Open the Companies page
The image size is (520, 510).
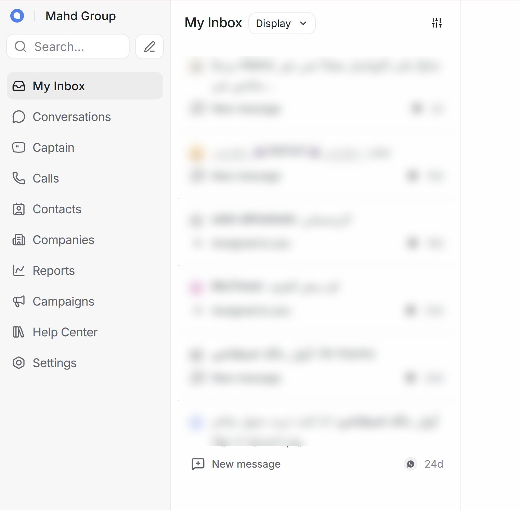click(x=85, y=240)
